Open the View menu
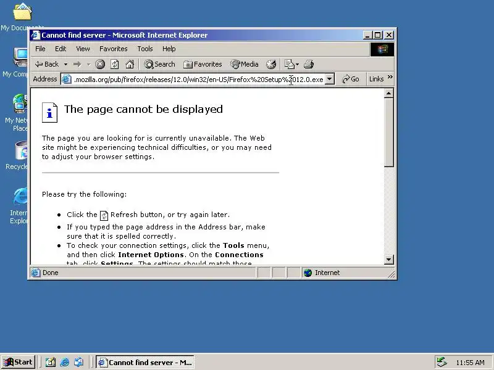This screenshot has height=370, width=494. (x=83, y=49)
